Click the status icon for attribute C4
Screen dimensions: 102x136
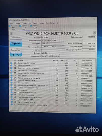click(x=11, y=92)
